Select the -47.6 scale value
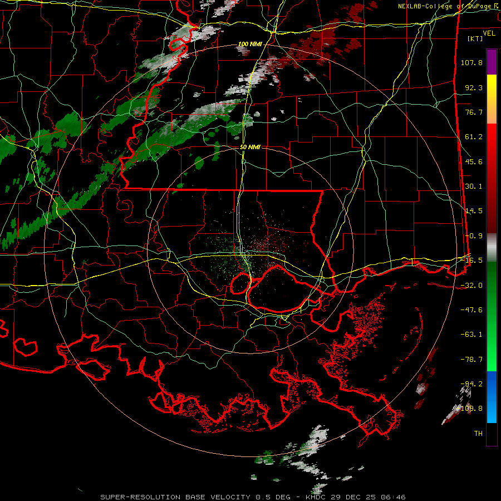The image size is (501, 501). tap(471, 310)
